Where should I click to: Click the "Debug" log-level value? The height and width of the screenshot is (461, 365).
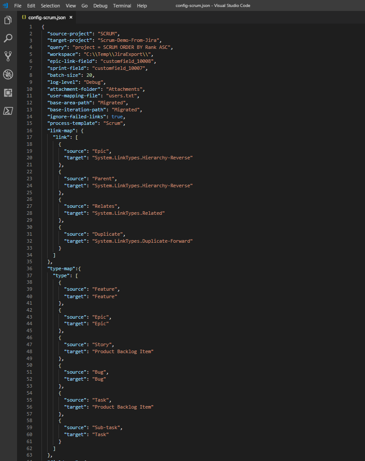pyautogui.click(x=93, y=83)
